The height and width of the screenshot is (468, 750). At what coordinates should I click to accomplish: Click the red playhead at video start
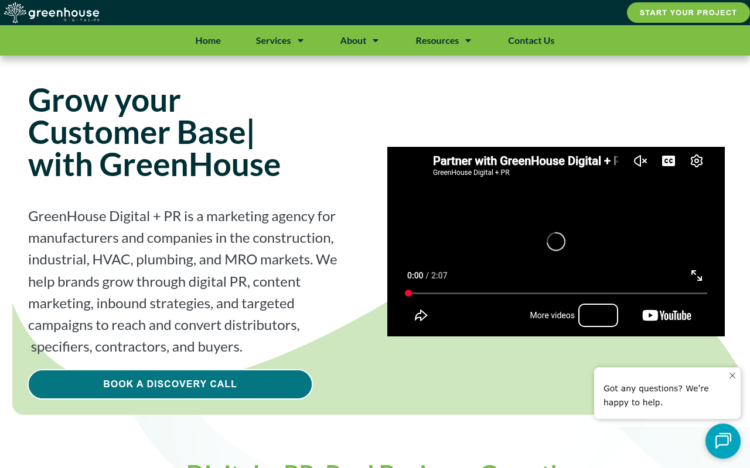pos(408,293)
